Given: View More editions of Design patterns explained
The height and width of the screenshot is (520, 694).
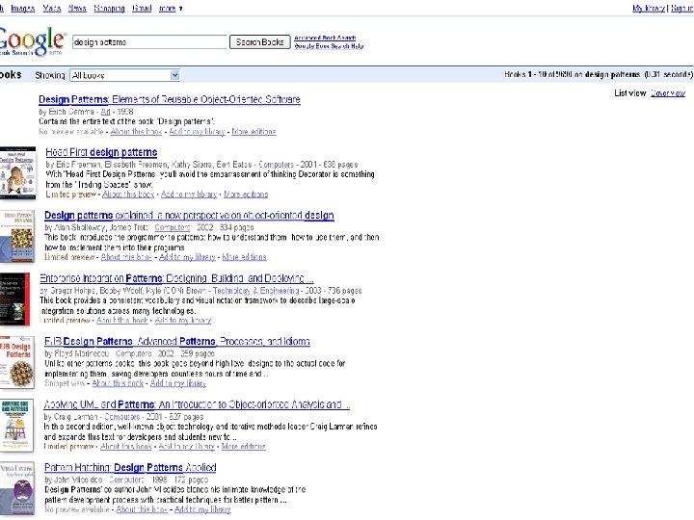Looking at the screenshot, I should click(244, 257).
